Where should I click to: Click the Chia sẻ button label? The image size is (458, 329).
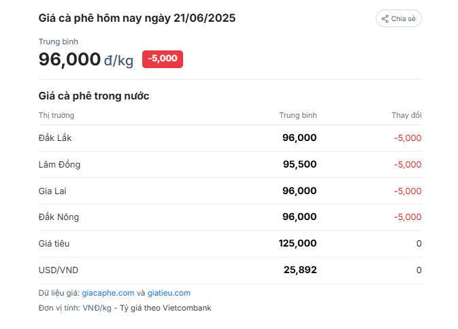pos(403,18)
